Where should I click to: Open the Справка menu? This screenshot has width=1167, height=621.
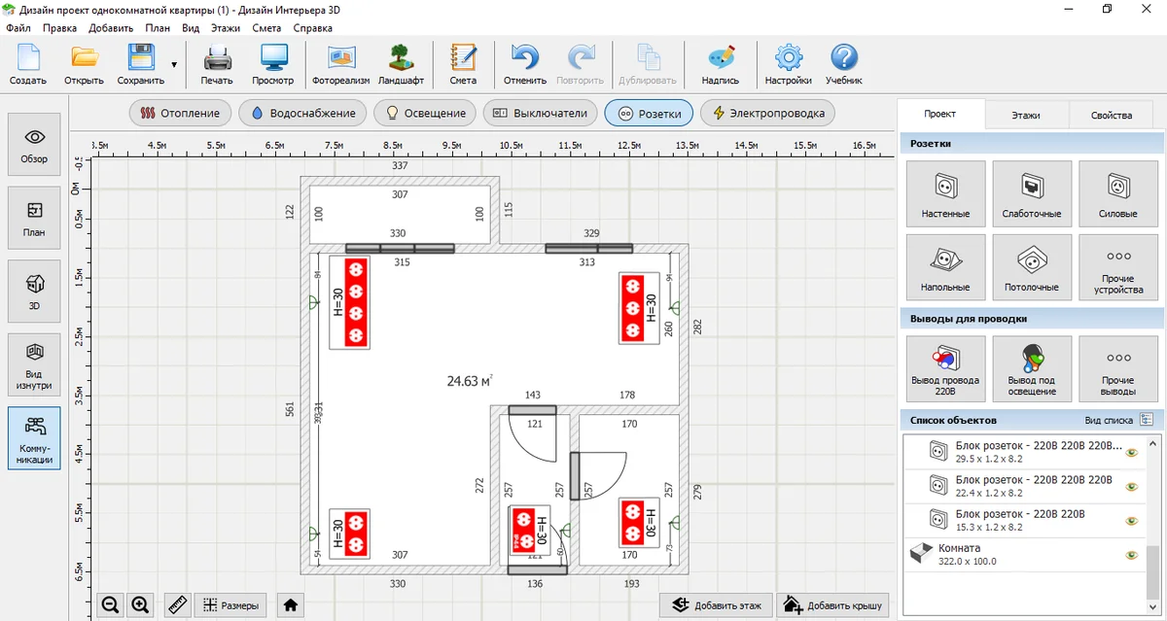pyautogui.click(x=312, y=28)
